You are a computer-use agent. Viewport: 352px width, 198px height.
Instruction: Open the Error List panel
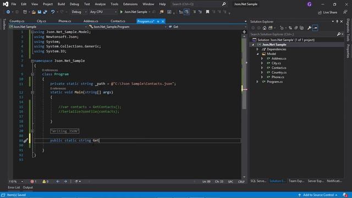14,188
